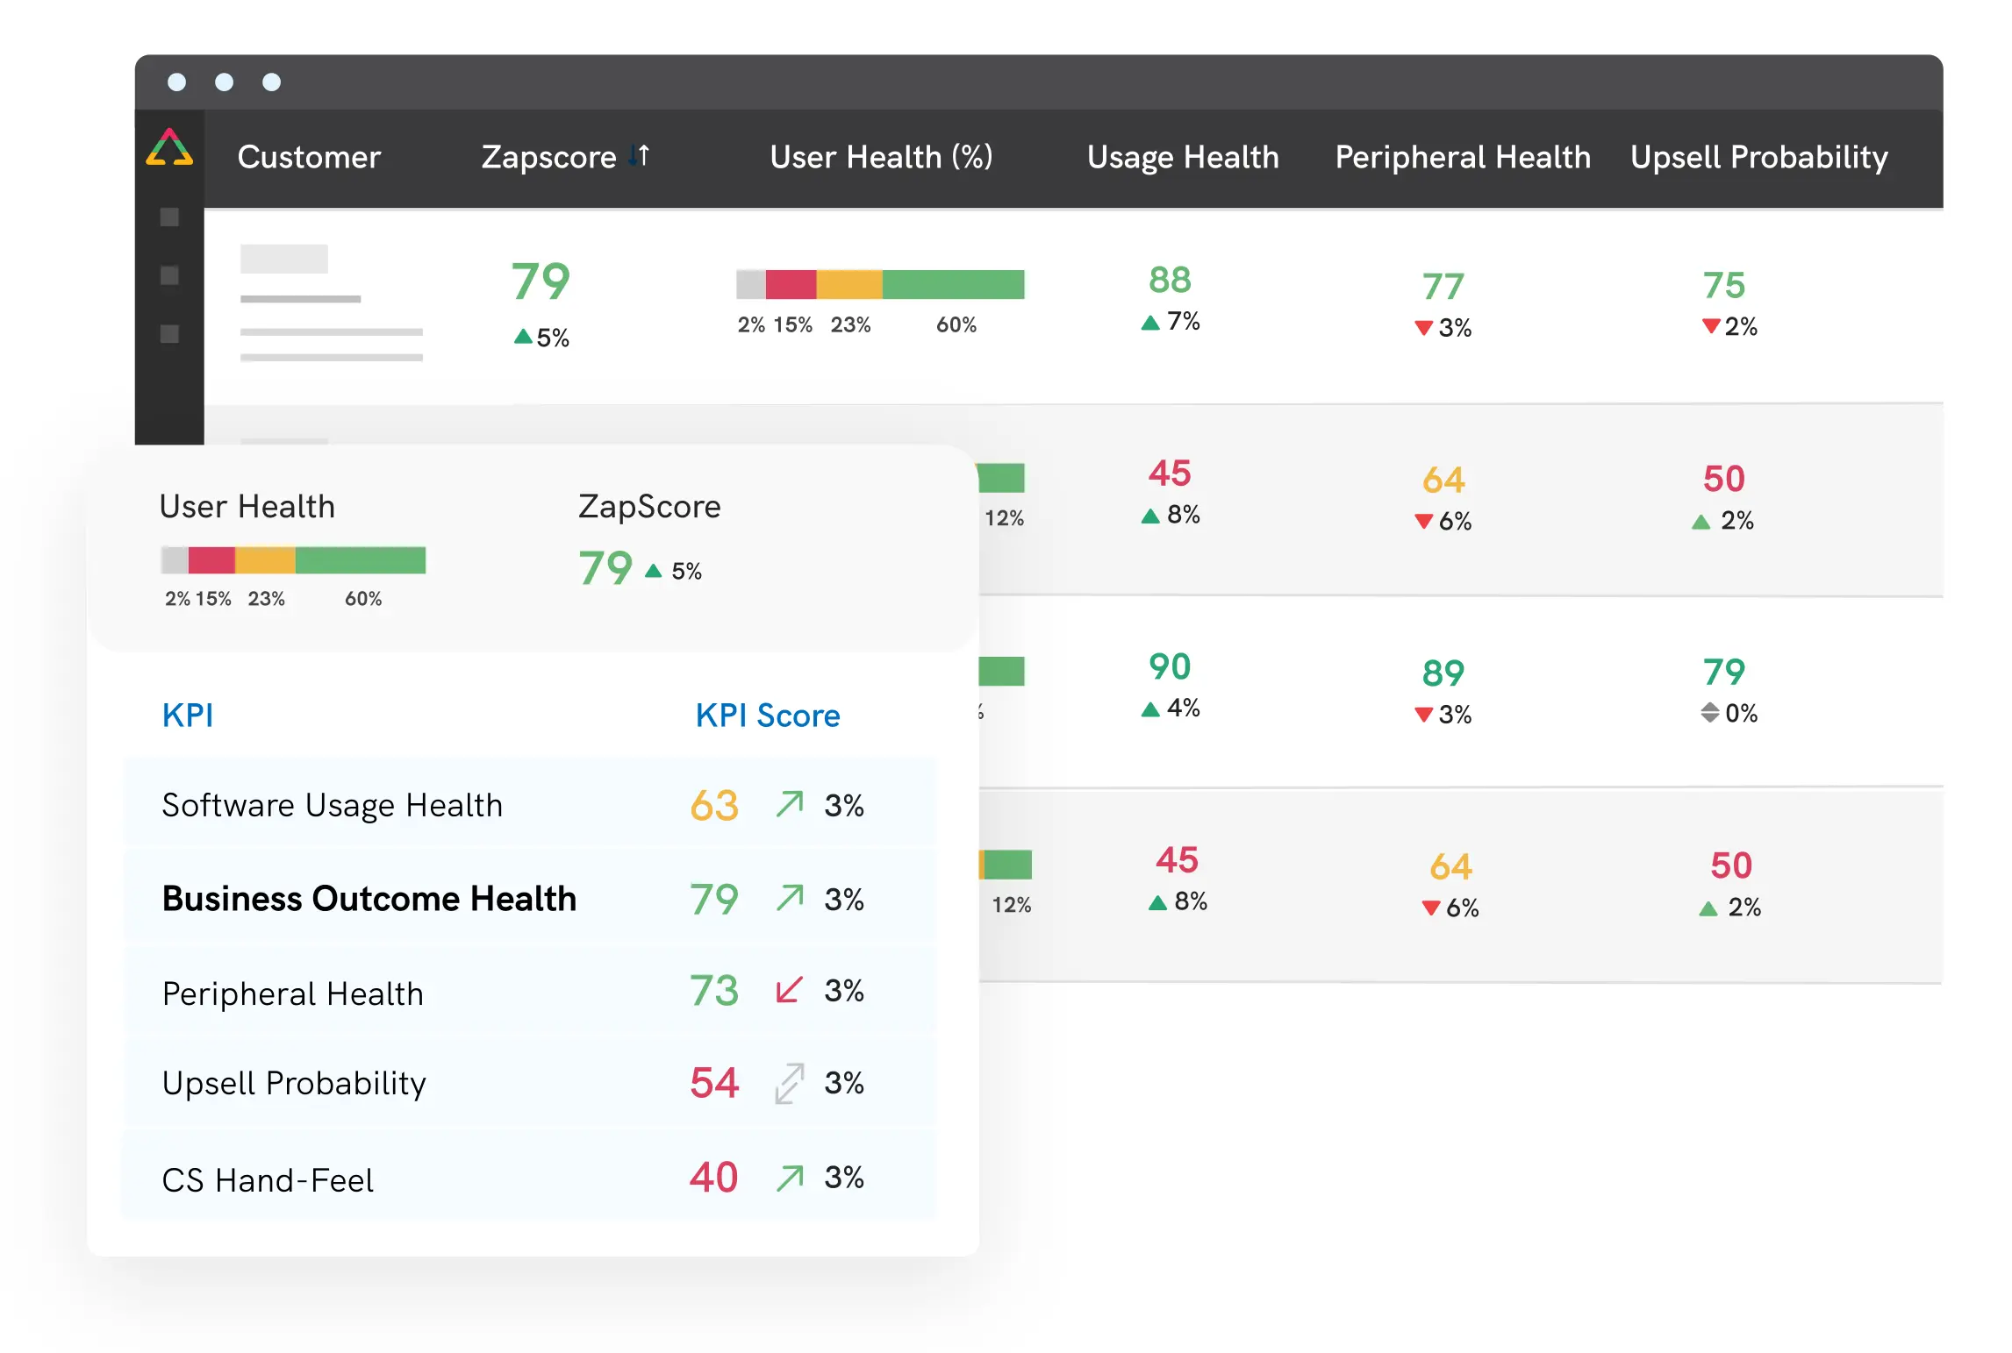Click the Usage Health column header
2012x1353 pixels.
(x=1183, y=157)
